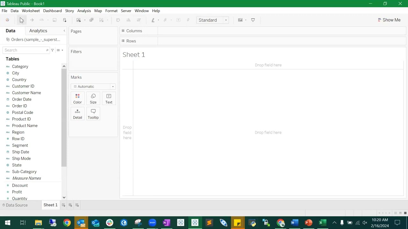
Task: Click the Sheet 1 title text
Action: pos(134,55)
